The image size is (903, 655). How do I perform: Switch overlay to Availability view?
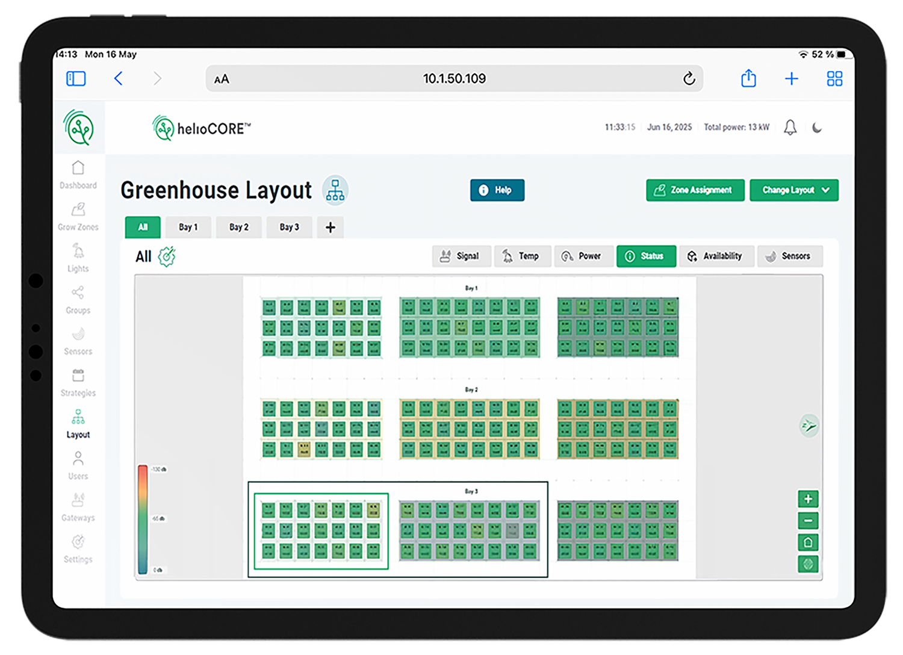pos(716,256)
